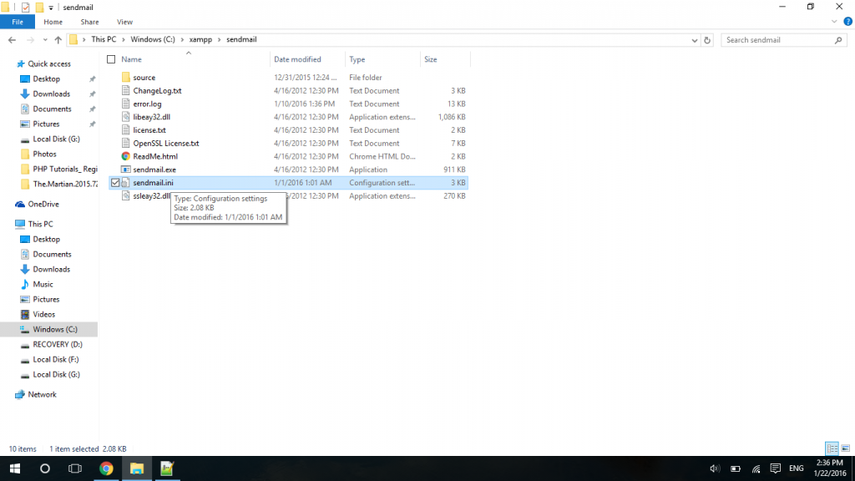This screenshot has height=481, width=855.
Task: Click the breadcrumb arrow after Windows (C:)
Action: coord(182,40)
